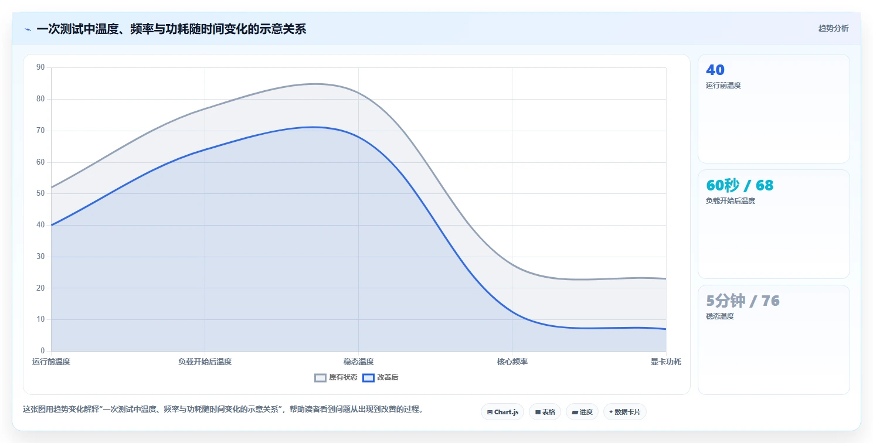The image size is (873, 443).
Task: Select the 表格 chip
Action: click(545, 412)
